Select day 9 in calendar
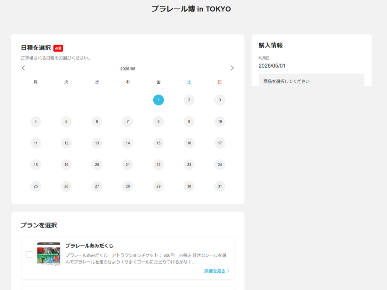 (x=189, y=121)
